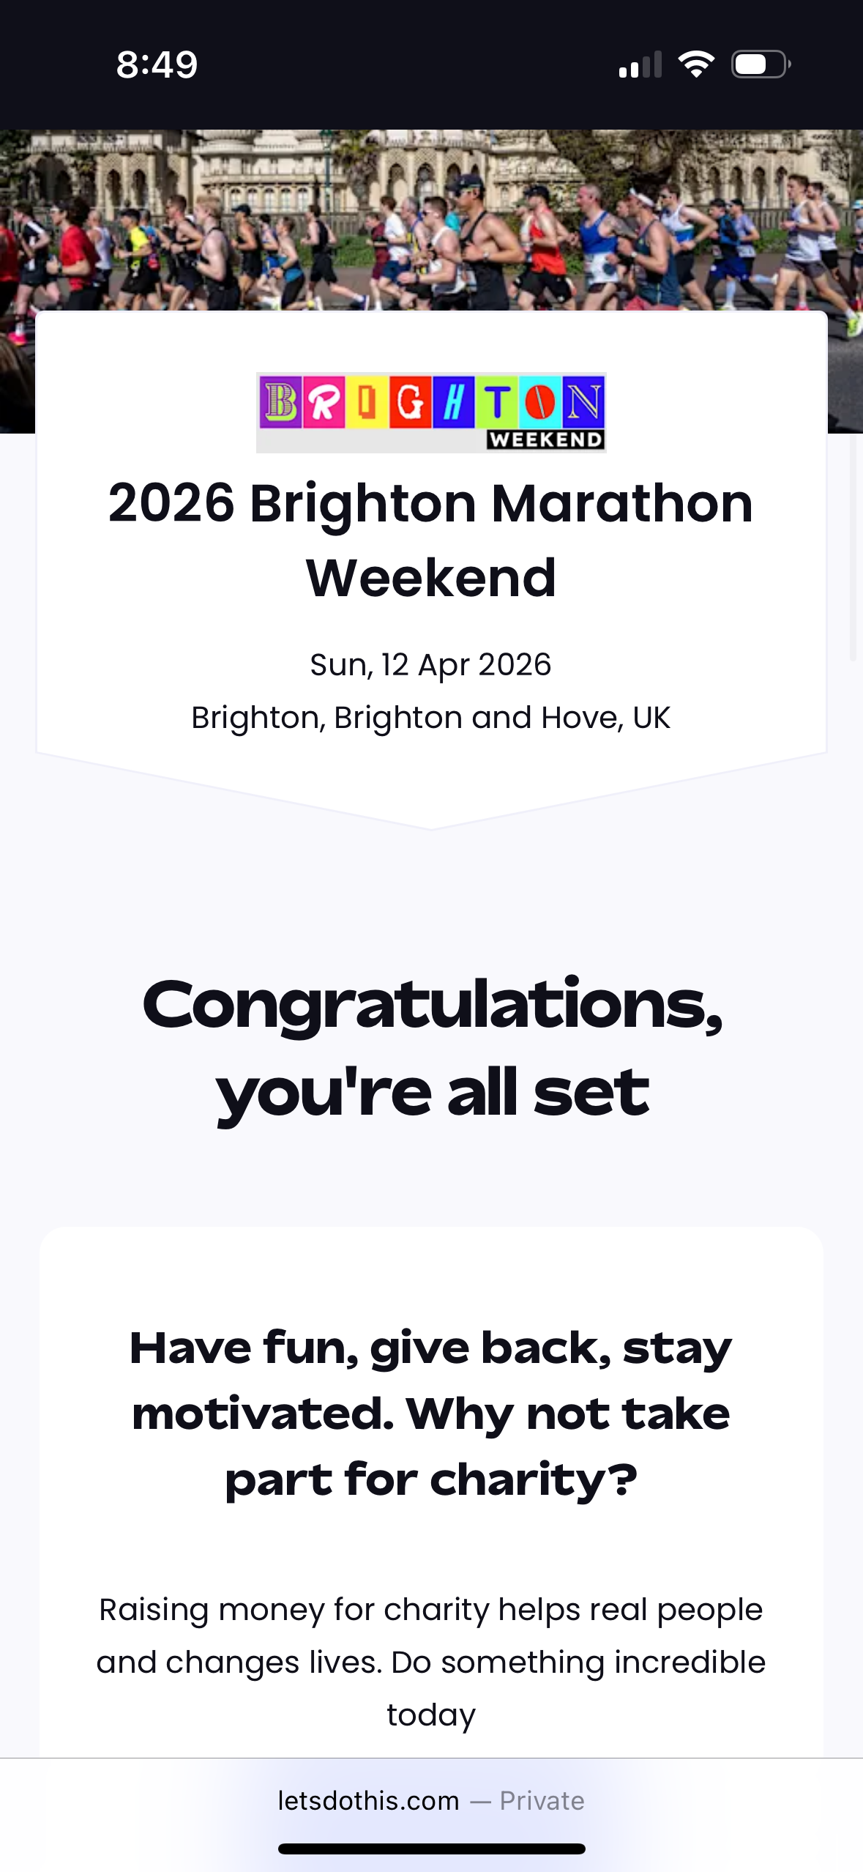
Task: Tap the colorful Brighton Weekend logo
Action: tap(431, 412)
